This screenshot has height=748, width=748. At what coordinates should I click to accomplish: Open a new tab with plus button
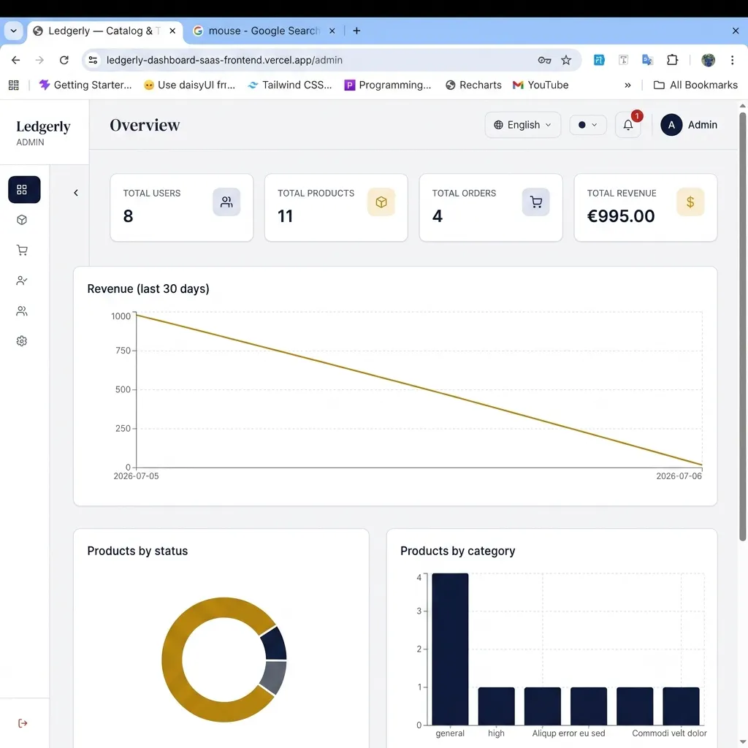[356, 31]
